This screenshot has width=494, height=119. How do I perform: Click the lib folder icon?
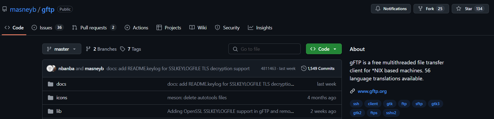tap(51, 111)
